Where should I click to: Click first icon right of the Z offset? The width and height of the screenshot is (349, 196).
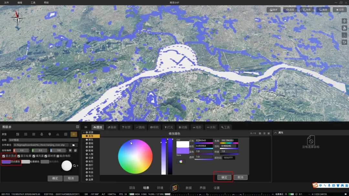70,151
